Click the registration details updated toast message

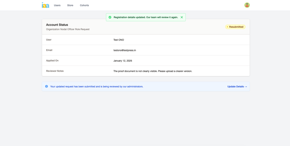(x=145, y=17)
